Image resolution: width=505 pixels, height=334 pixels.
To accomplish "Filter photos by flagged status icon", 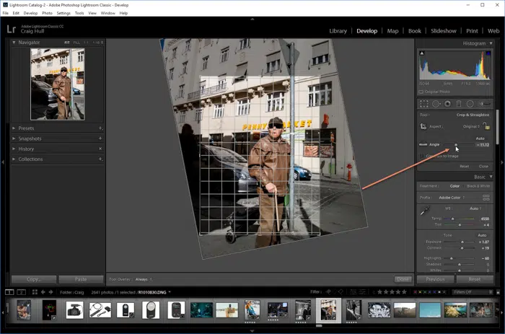I will [328, 292].
